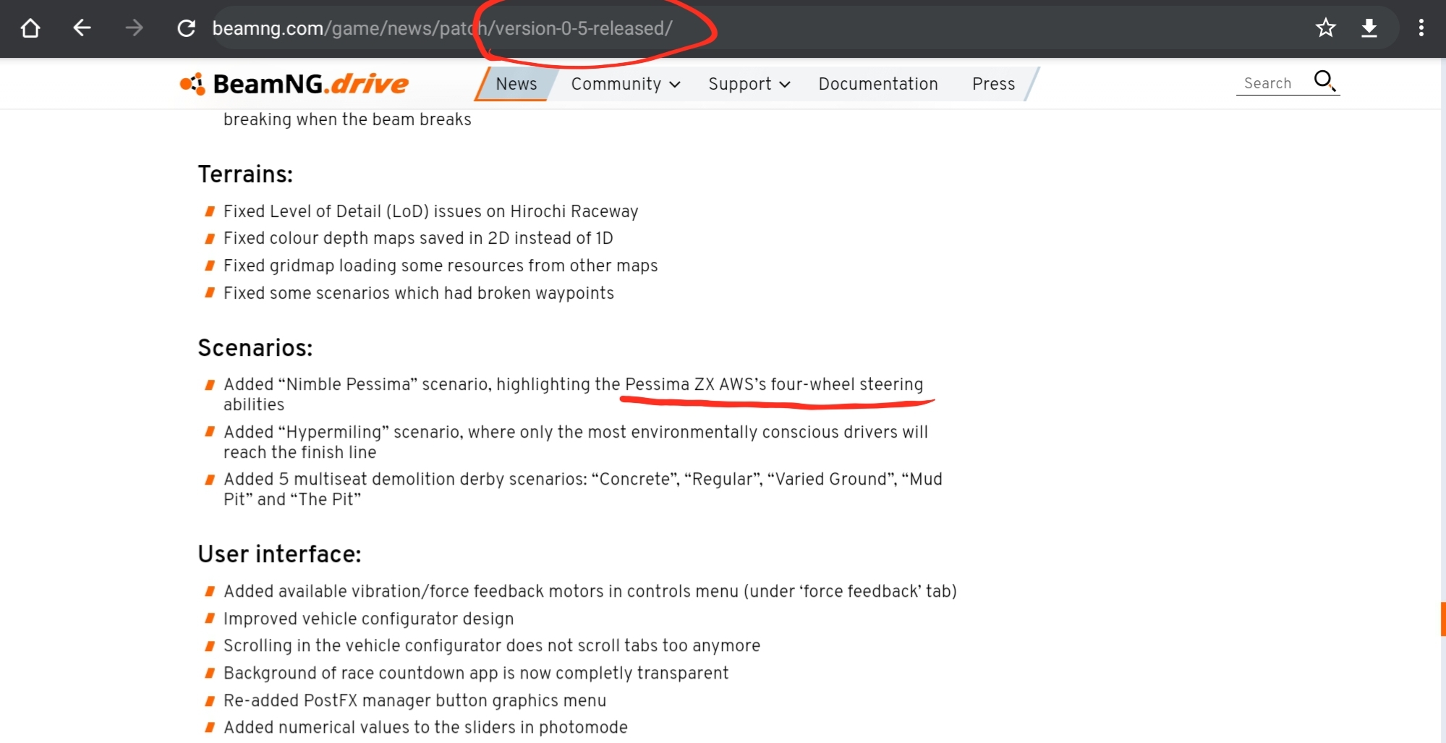Click the orange page scrollbar indicator
1446x743 pixels.
click(x=1442, y=619)
